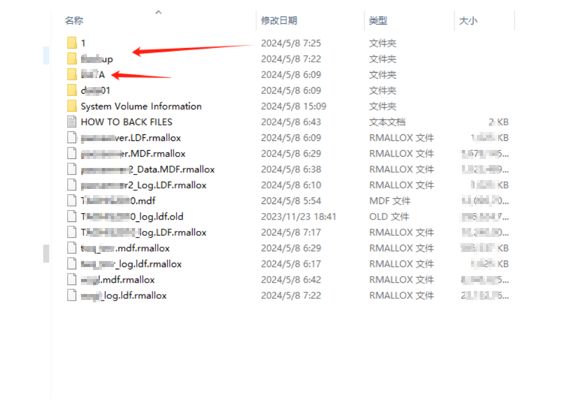Click the 类型 column header

point(378,20)
